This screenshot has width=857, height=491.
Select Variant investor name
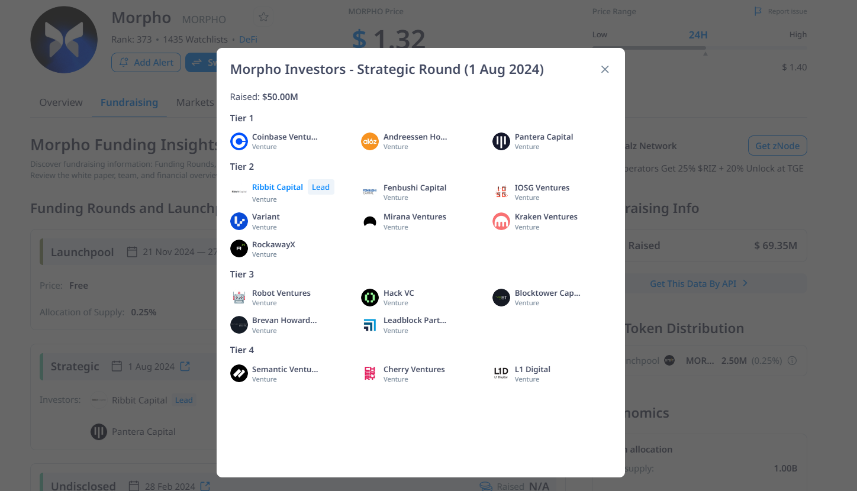point(266,217)
